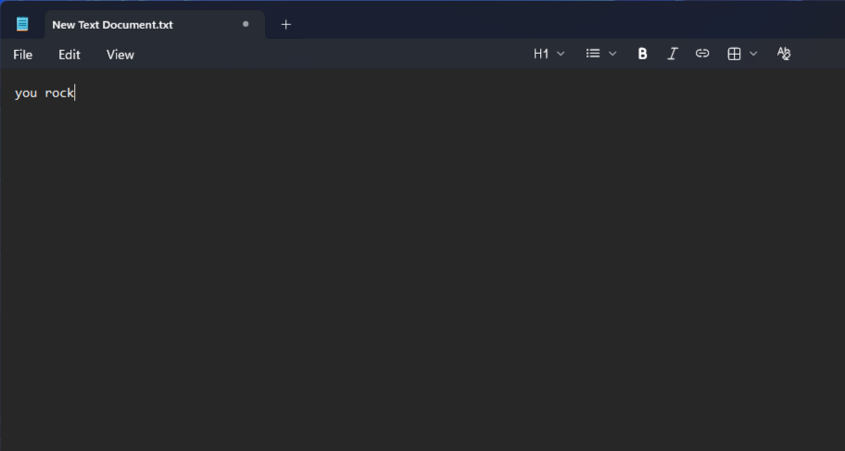Click the H1 heading icon
This screenshot has height=451, width=845.
pyautogui.click(x=541, y=54)
